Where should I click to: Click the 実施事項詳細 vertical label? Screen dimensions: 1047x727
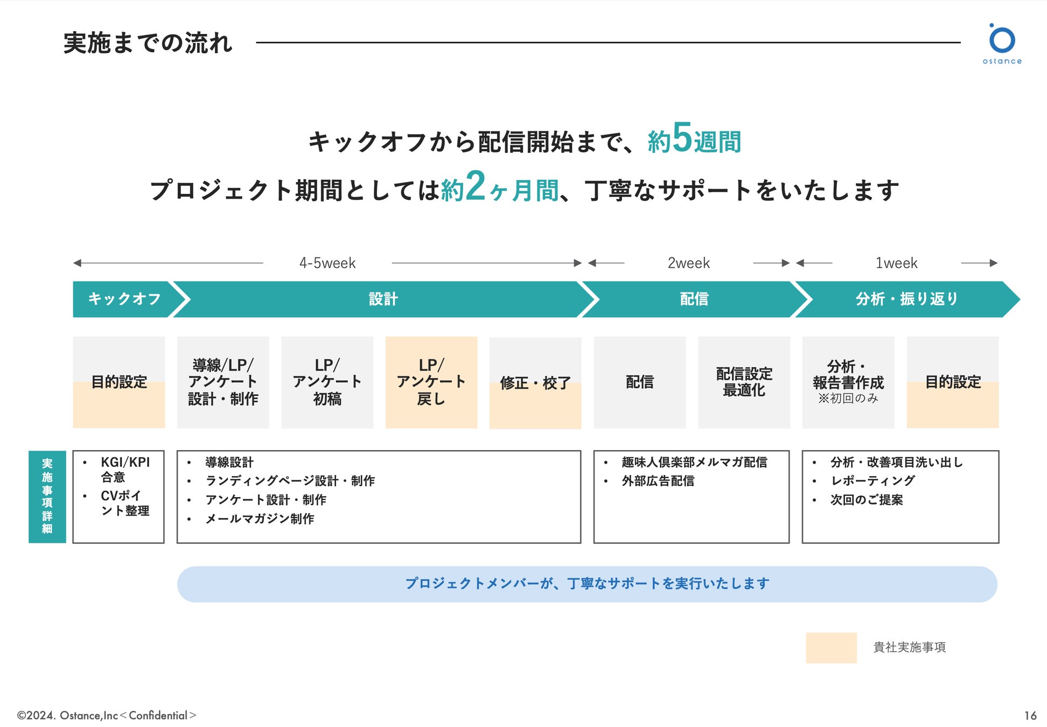[47, 497]
